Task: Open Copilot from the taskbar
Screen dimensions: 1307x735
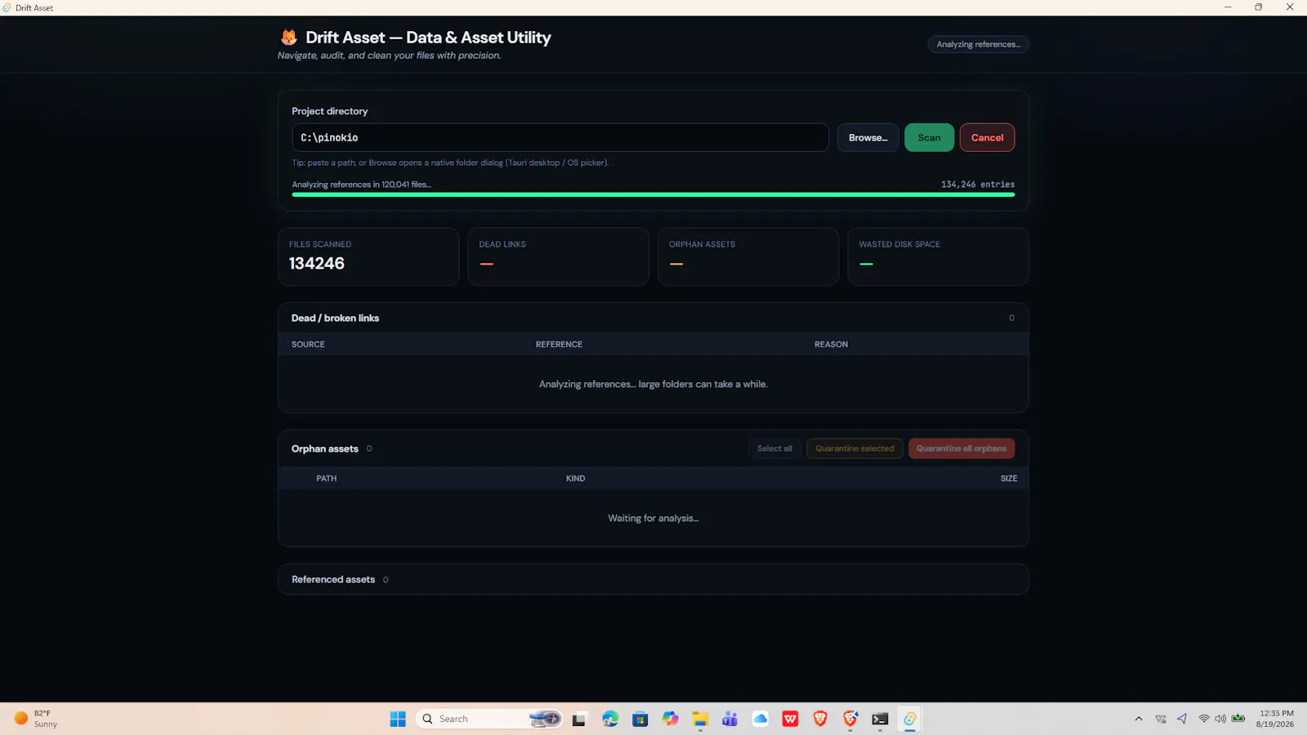Action: pyautogui.click(x=671, y=719)
